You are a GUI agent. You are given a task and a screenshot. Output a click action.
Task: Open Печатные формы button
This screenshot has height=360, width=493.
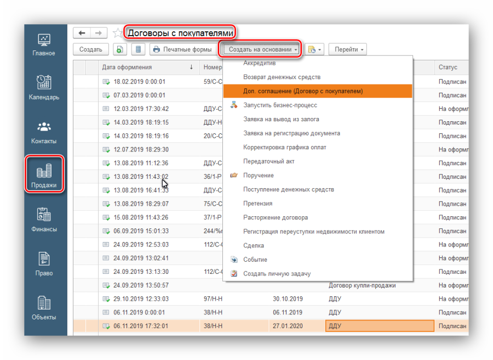[x=182, y=49]
